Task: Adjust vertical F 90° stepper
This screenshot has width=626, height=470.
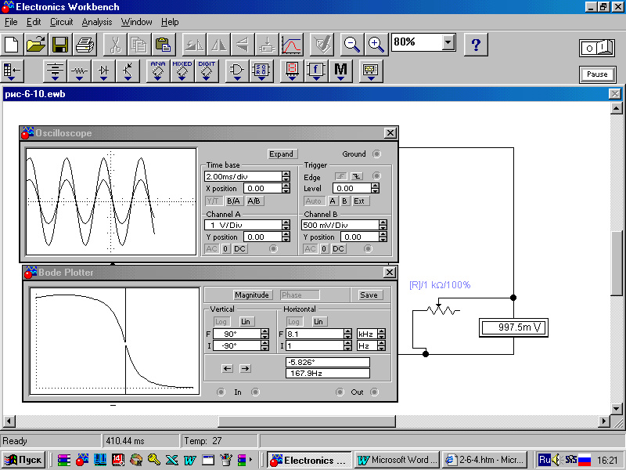Action: click(264, 334)
